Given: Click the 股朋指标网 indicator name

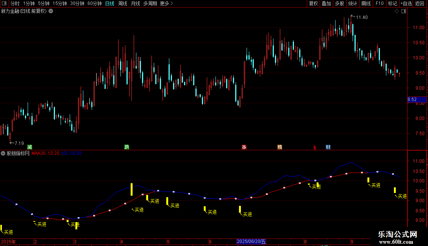Looking at the screenshot, I should (18, 153).
